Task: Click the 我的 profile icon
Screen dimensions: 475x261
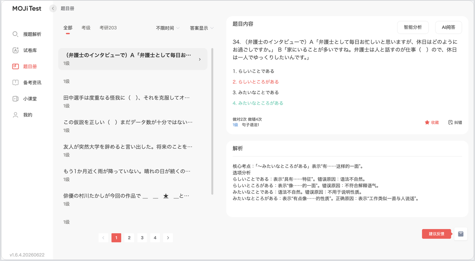Action: pyautogui.click(x=15, y=115)
